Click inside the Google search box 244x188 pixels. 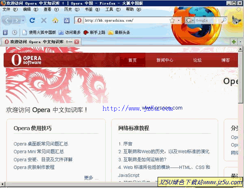click(208, 20)
